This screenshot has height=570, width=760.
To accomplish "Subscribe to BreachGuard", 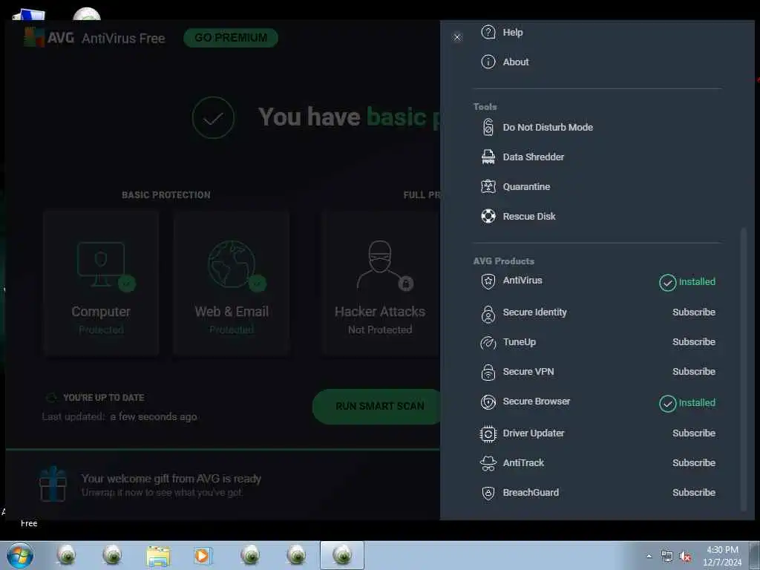I will [694, 492].
